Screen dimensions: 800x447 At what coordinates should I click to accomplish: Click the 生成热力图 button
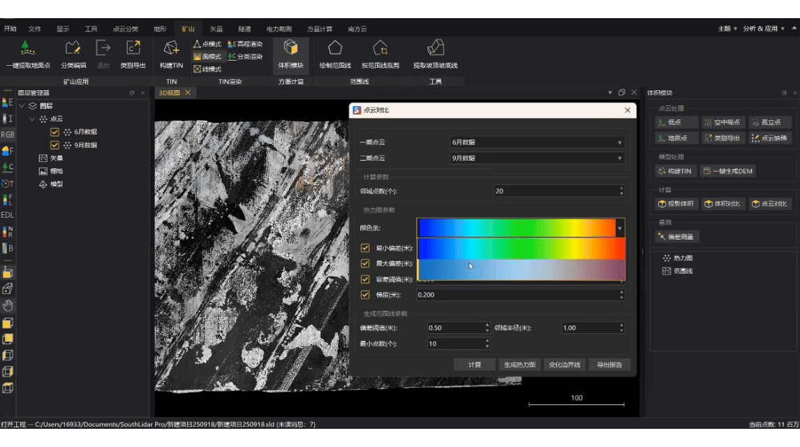coord(519,365)
